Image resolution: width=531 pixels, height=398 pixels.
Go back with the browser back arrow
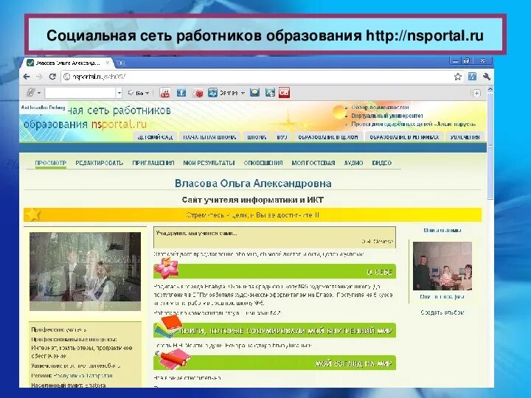[x=26, y=77]
